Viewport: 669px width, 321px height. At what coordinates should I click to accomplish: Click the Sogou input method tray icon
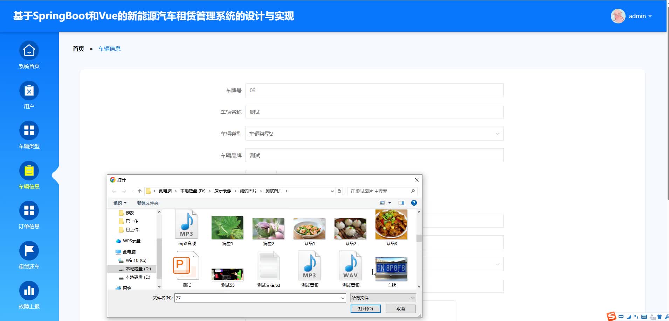tap(612, 316)
